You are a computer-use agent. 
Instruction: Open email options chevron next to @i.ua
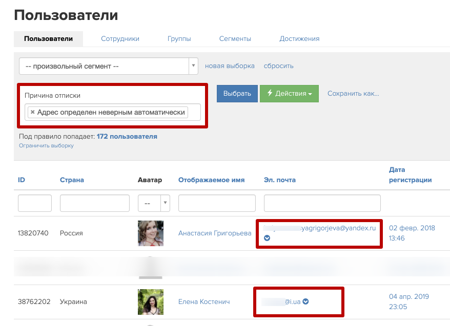coord(305,301)
